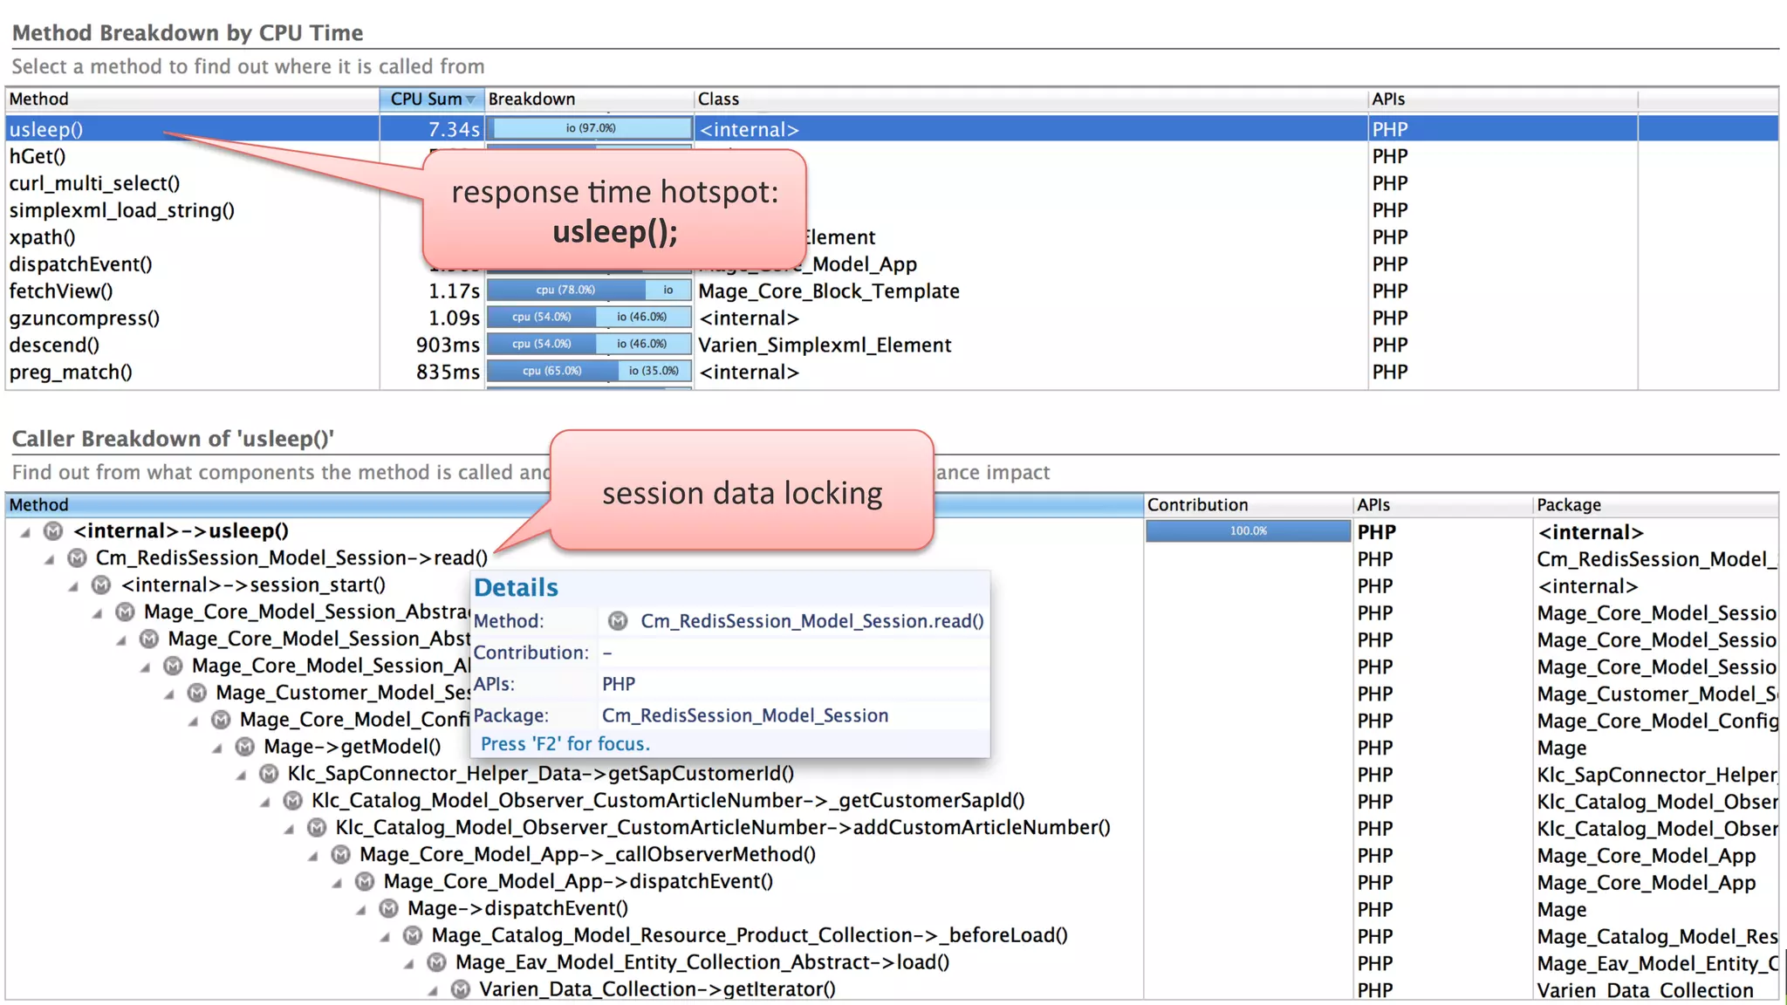Click fetchView() cpu 78.0% breakdown bar
This screenshot has width=1787, height=1005.
click(565, 291)
